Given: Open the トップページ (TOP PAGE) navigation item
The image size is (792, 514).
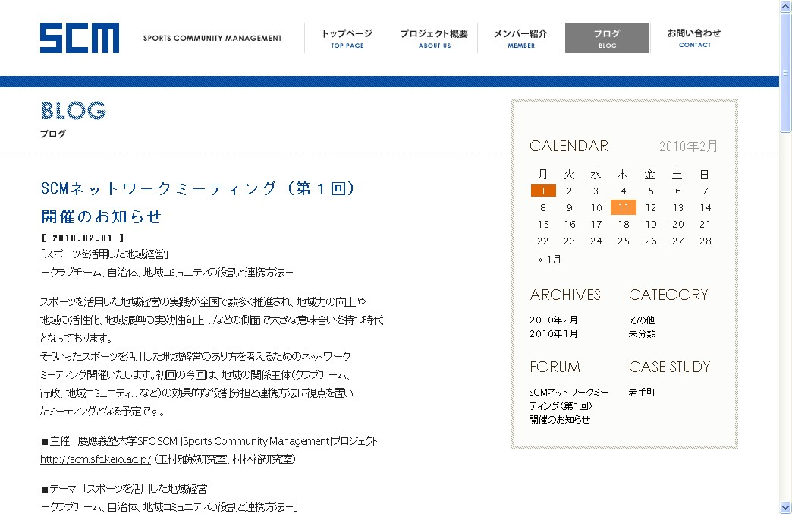Looking at the screenshot, I should click(346, 38).
